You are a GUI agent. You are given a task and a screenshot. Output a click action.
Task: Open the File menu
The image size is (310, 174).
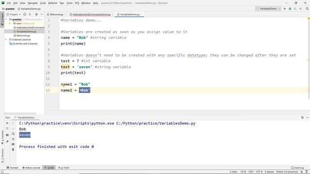tap(9, 3)
